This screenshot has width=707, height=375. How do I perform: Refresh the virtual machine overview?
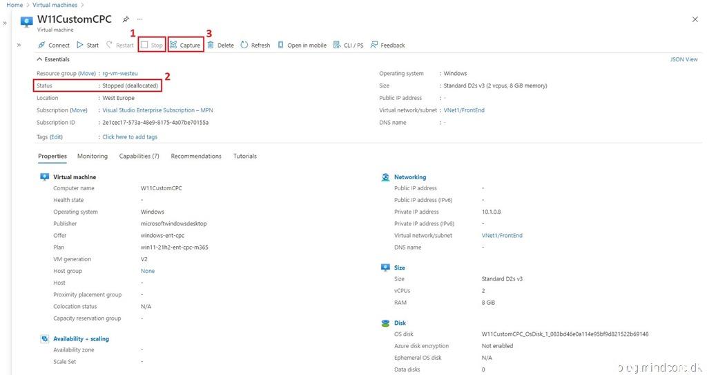[255, 45]
